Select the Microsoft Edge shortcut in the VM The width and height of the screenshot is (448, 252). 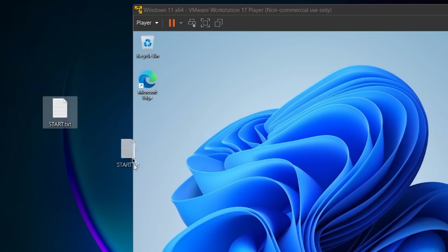(147, 85)
